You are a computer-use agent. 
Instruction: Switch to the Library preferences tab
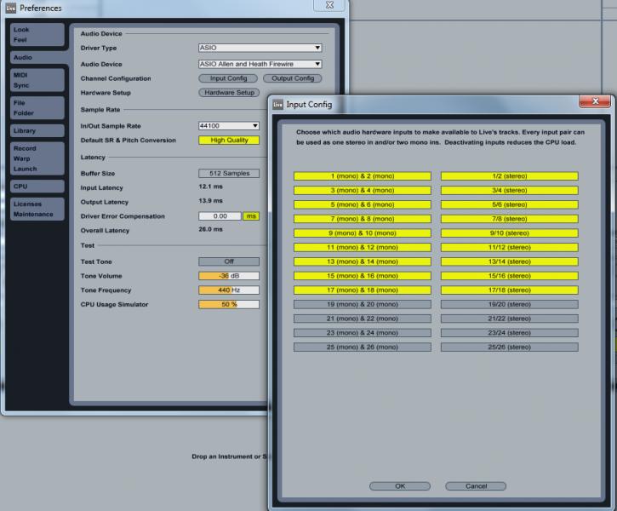(37, 130)
